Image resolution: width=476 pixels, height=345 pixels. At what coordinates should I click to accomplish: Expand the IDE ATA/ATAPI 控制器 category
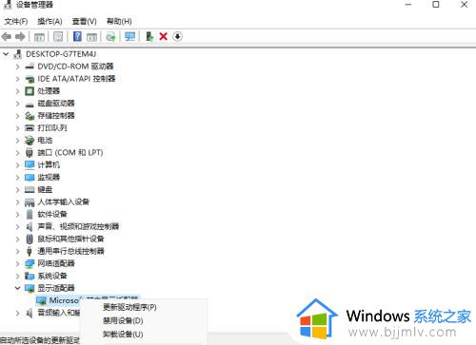(17, 79)
